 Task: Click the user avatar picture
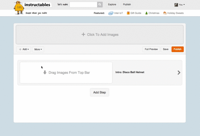(176, 5)
